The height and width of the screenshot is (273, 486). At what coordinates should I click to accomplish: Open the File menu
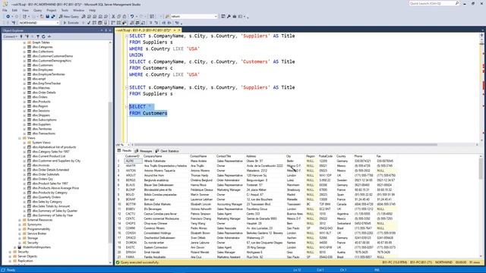pos(5,10)
